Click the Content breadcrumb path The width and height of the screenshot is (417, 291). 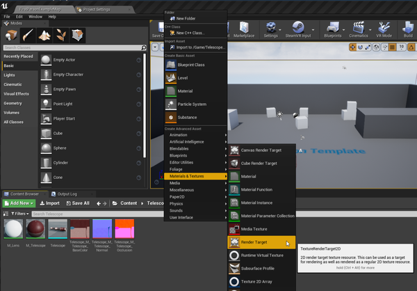coord(129,203)
